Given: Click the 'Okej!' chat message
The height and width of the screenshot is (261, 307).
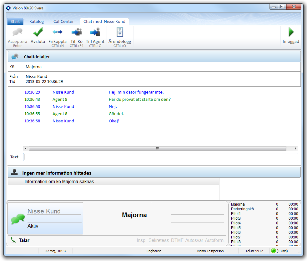Looking at the screenshot, I should click(x=114, y=121).
